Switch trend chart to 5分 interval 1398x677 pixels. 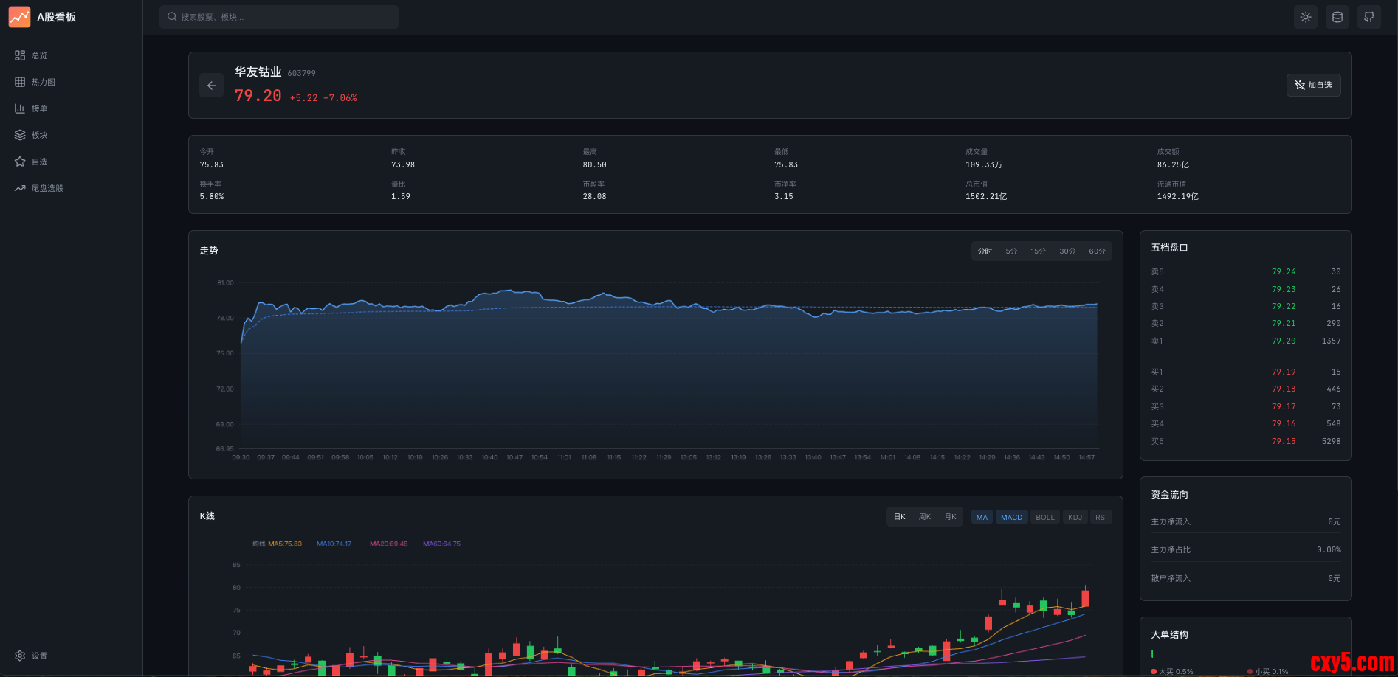click(x=1010, y=251)
